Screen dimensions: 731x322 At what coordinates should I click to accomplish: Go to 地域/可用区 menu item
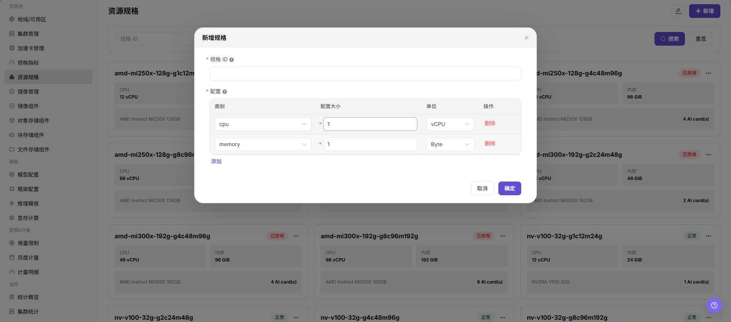pos(48,19)
